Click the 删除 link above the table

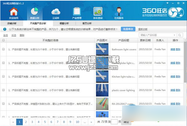pos(22,35)
